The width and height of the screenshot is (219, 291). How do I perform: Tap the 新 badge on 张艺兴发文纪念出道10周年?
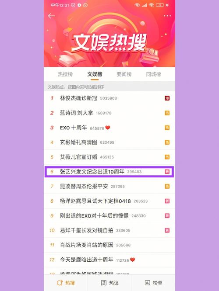167,172
